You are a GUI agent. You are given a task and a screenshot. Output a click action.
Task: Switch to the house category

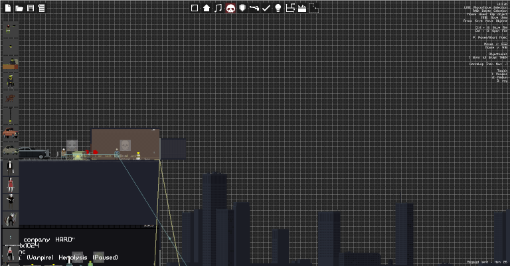point(207,8)
